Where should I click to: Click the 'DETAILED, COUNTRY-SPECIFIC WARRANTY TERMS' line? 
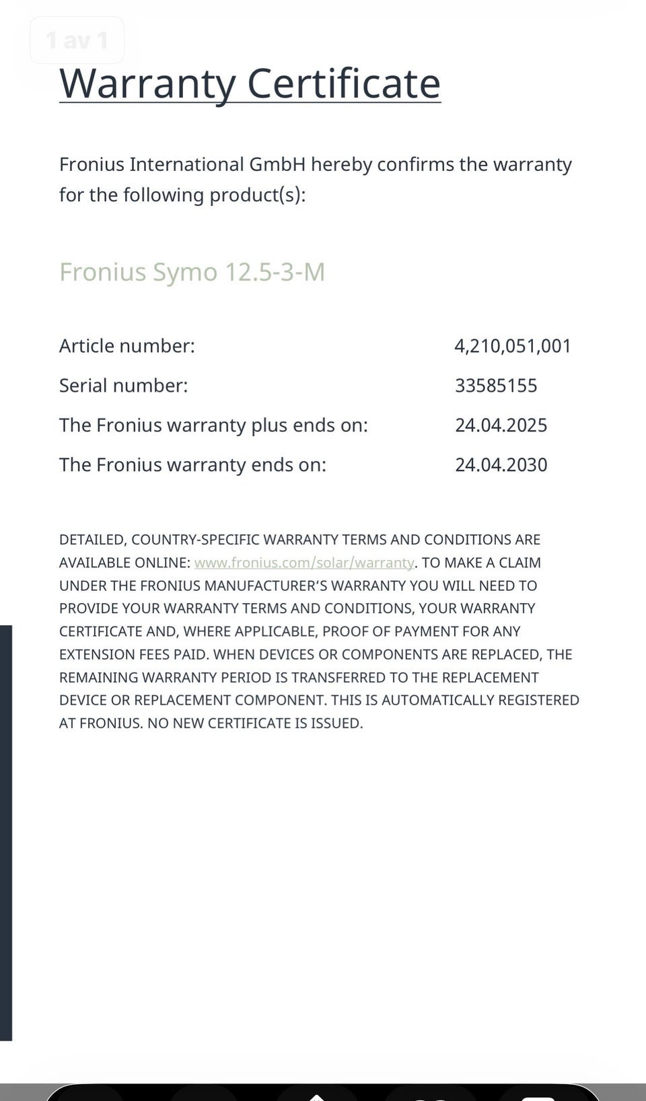click(x=299, y=540)
